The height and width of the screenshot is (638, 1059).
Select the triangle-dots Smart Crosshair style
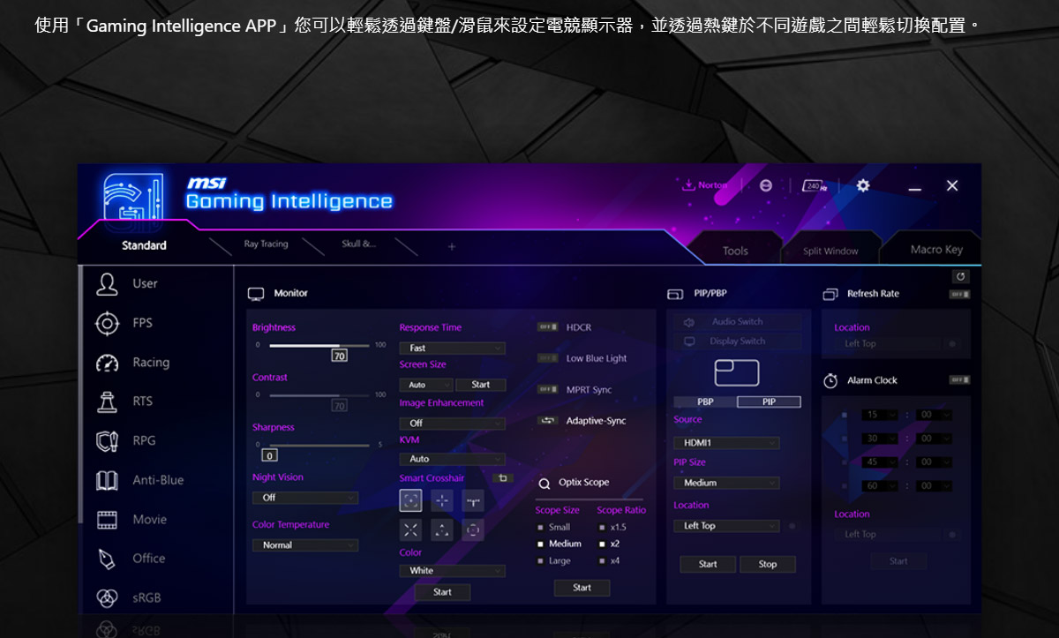click(x=442, y=529)
